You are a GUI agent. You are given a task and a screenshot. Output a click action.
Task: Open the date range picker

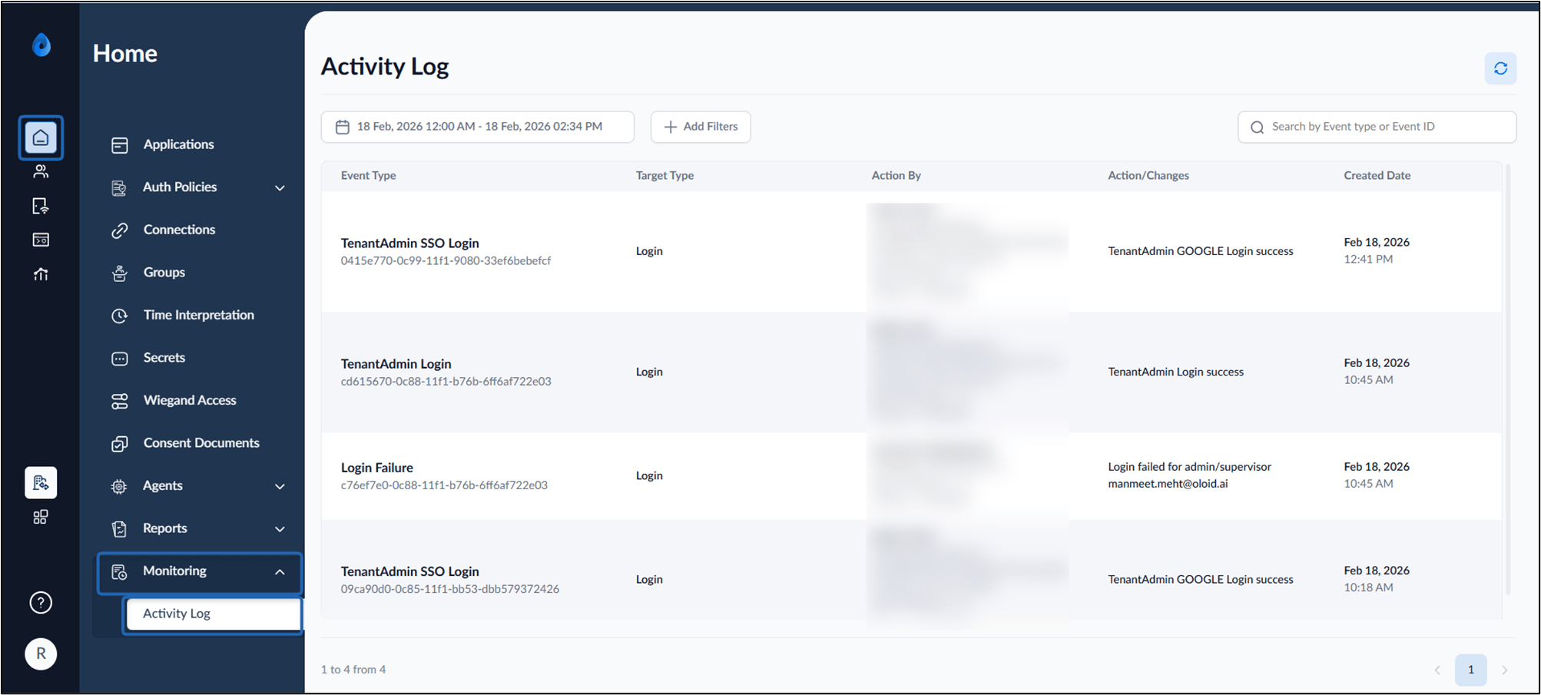point(477,127)
